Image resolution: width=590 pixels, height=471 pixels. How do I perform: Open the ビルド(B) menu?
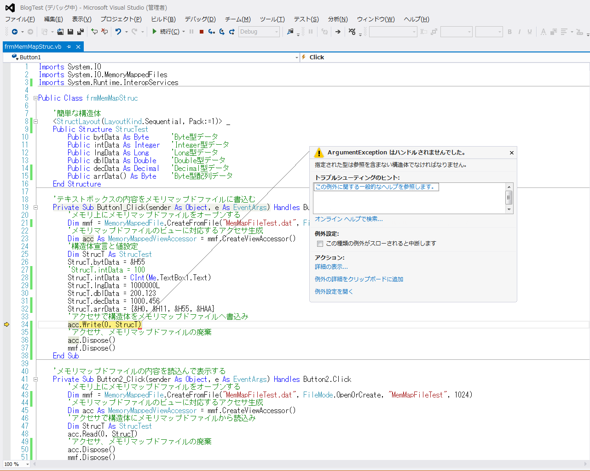click(163, 19)
